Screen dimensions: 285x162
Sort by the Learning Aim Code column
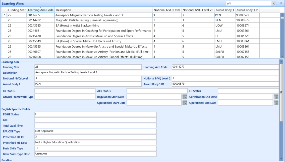[40, 10]
